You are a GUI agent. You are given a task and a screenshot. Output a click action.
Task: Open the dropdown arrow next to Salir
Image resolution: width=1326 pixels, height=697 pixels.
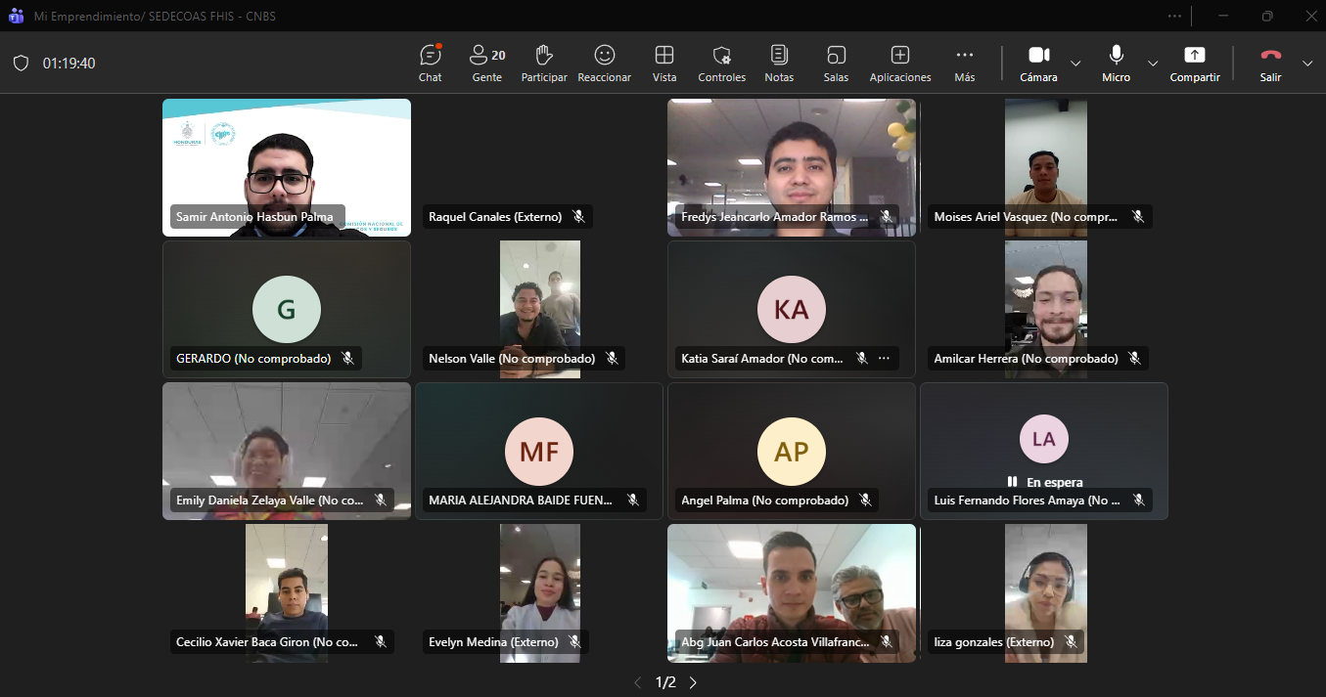click(1307, 64)
